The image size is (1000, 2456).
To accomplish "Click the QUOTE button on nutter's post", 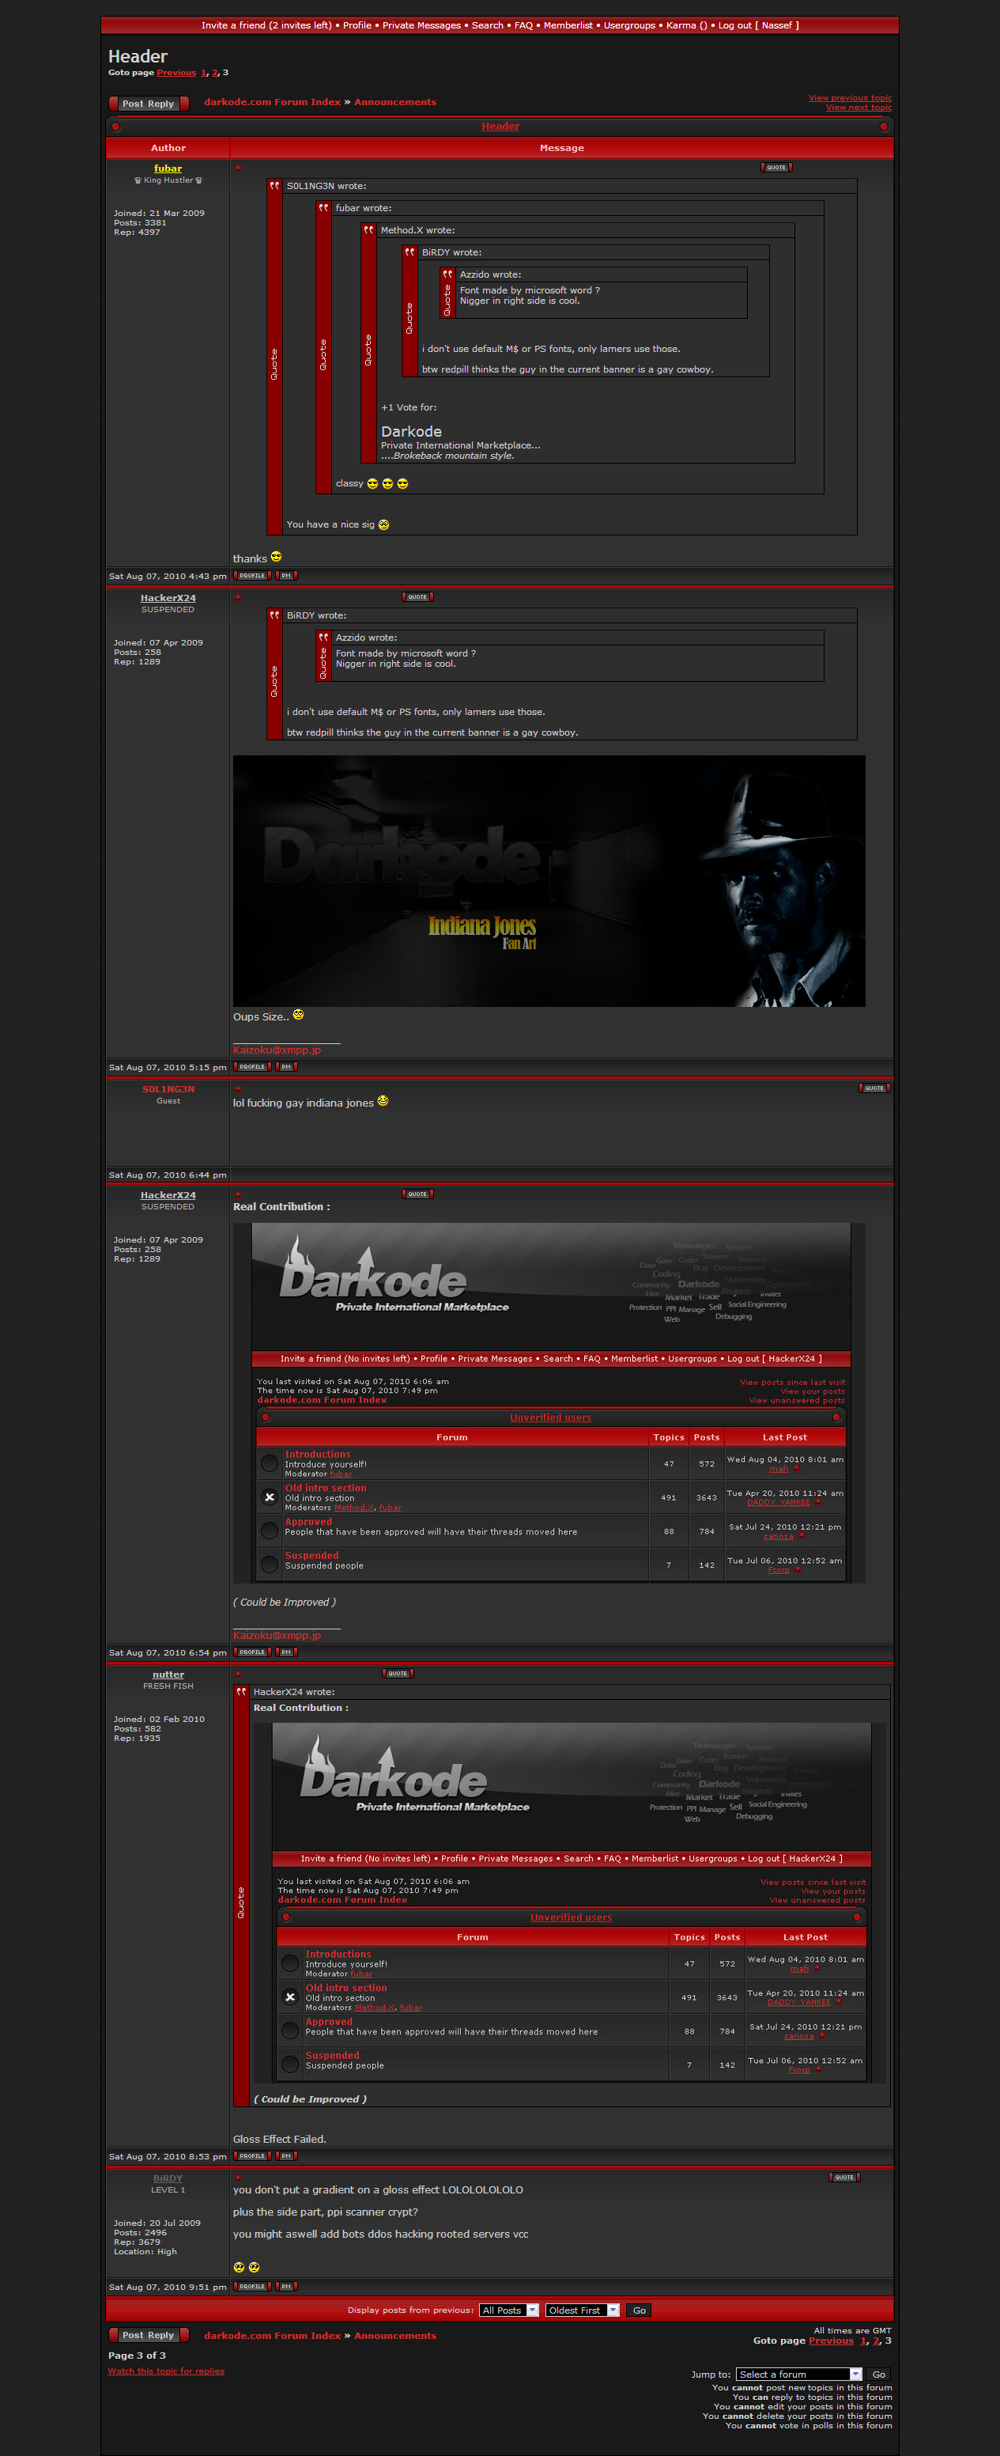I will point(398,1673).
